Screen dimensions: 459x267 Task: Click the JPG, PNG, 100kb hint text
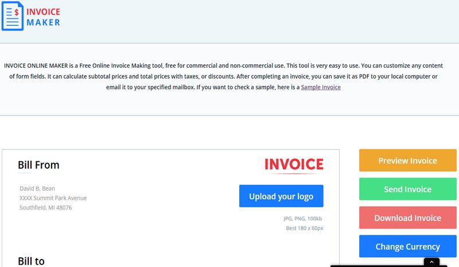(303, 219)
